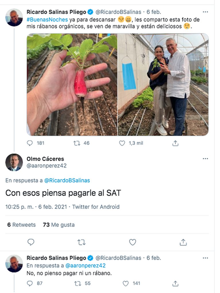The height and width of the screenshot is (293, 220).
Task: Open the @aaronperez42 mention in the last reply
Action: [x=85, y=266]
